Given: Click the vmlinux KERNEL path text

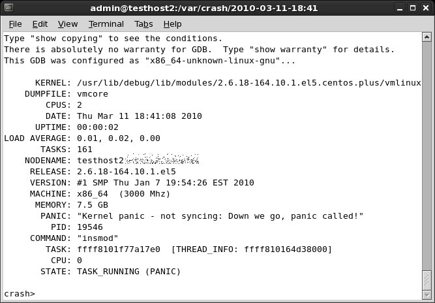Looking at the screenshot, I should [x=248, y=83].
